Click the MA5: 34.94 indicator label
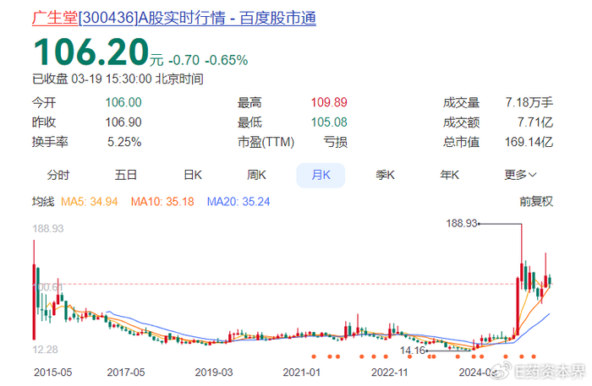This screenshot has width=592, height=386. click(x=90, y=202)
